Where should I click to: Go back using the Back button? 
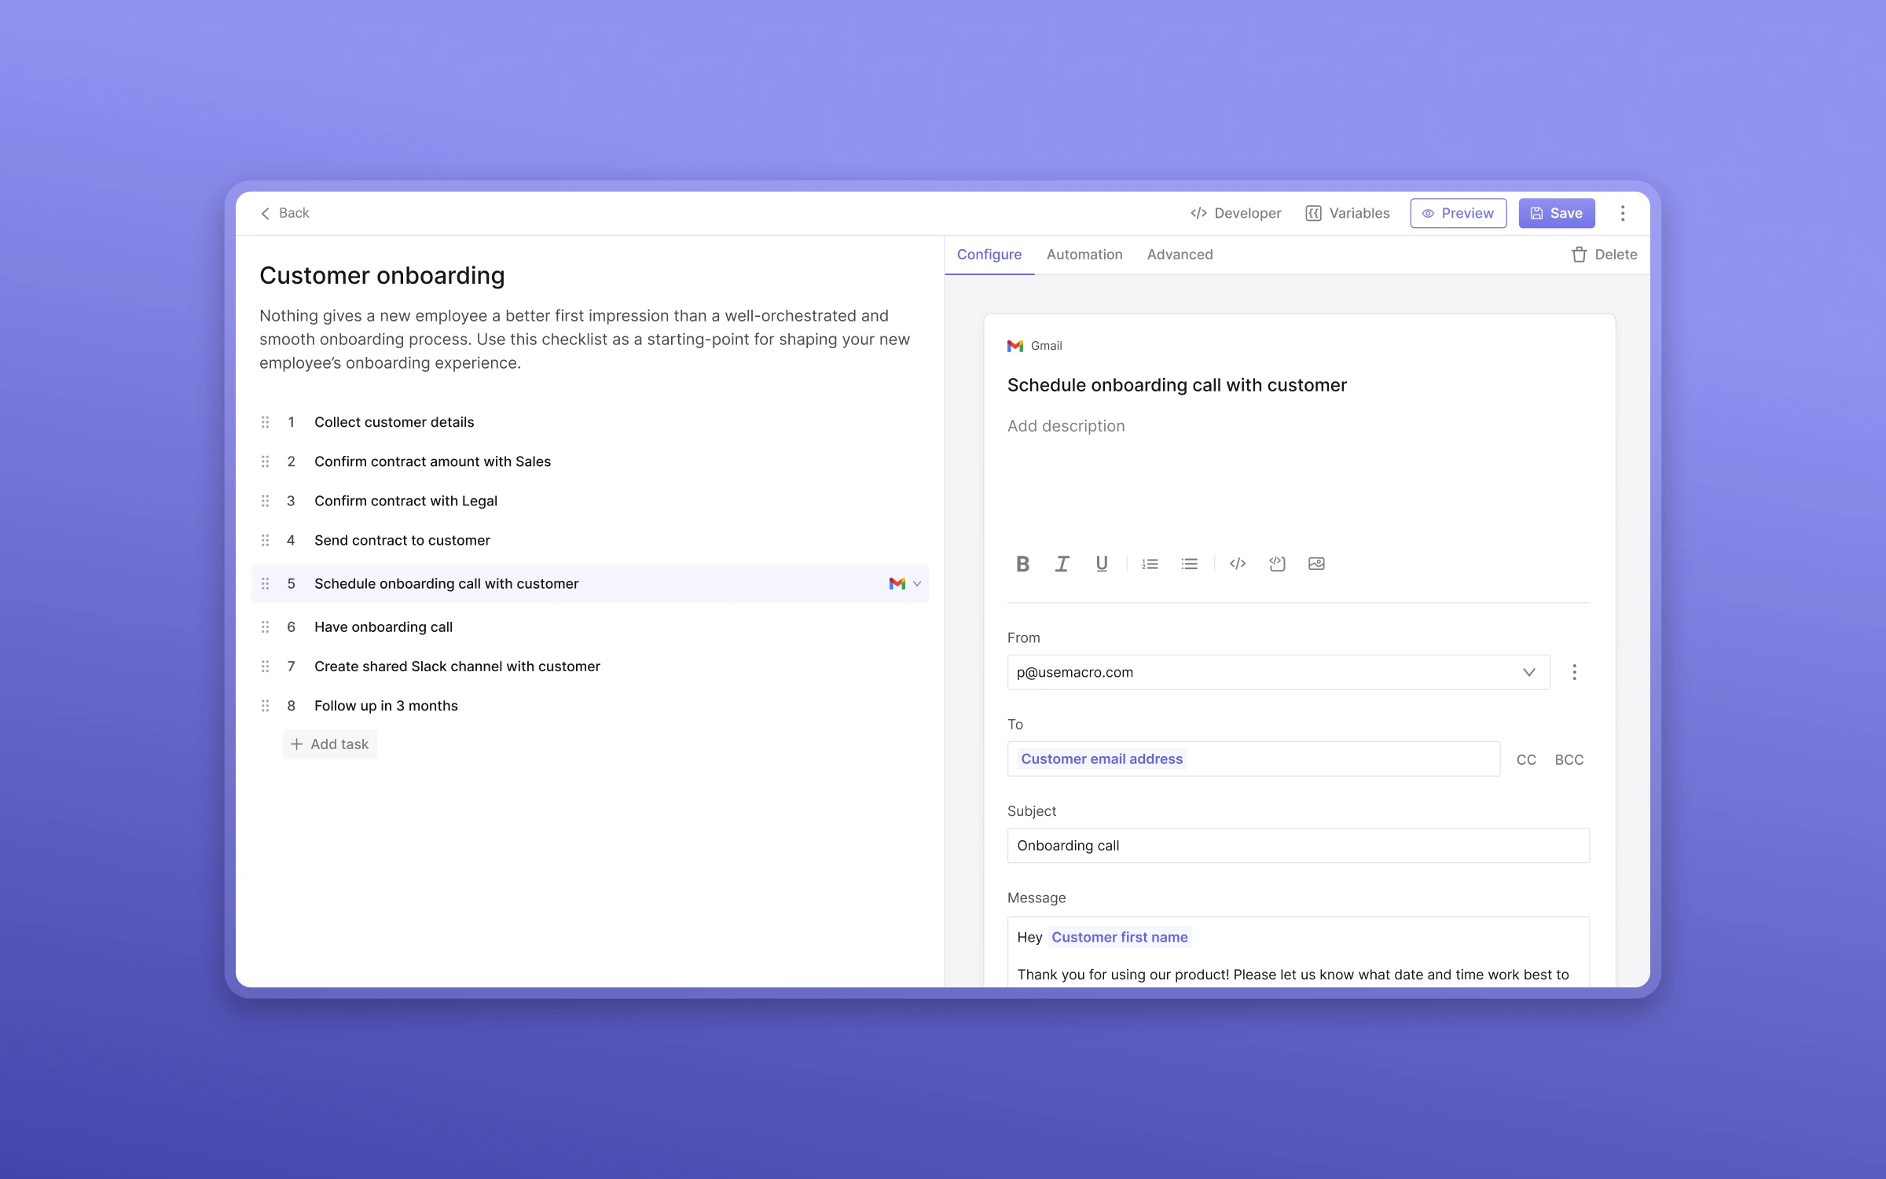coord(284,213)
